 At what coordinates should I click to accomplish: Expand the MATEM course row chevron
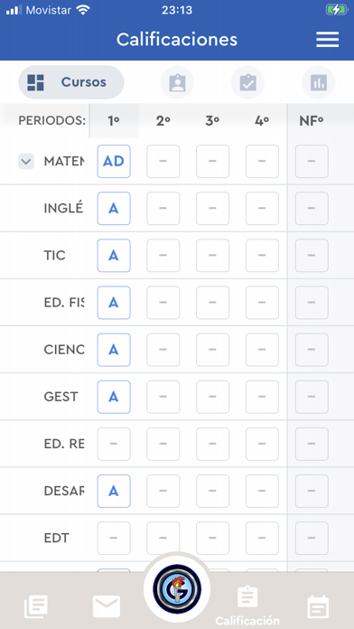(x=26, y=161)
